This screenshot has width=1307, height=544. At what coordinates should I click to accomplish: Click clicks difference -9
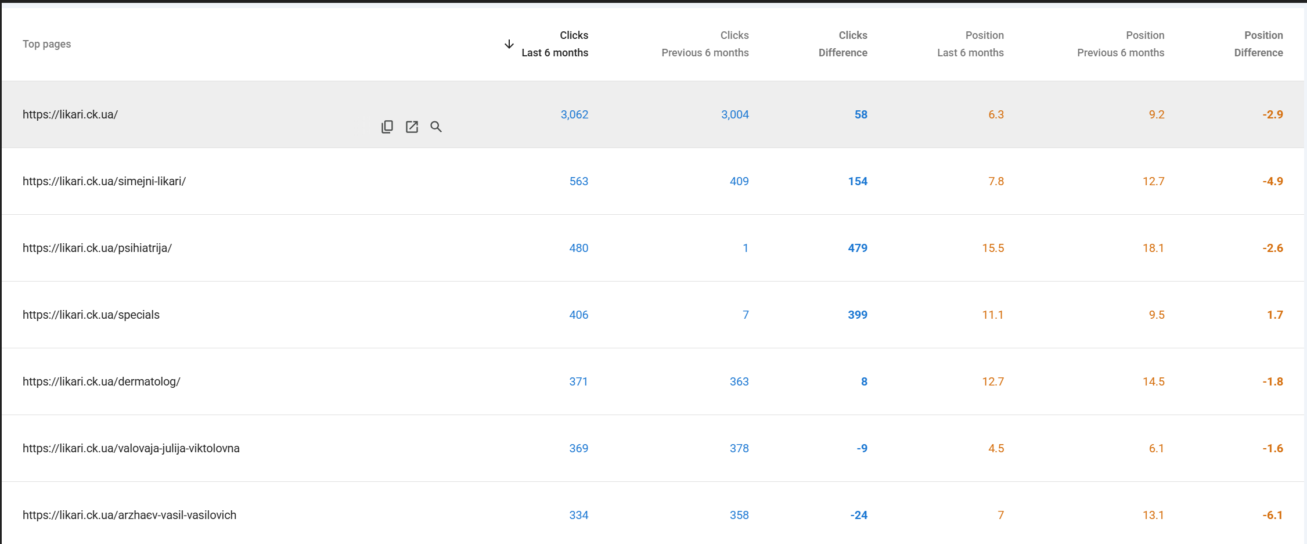click(862, 448)
